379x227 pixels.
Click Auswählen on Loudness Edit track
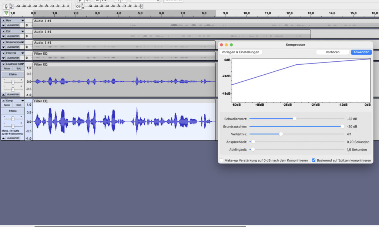13,94
